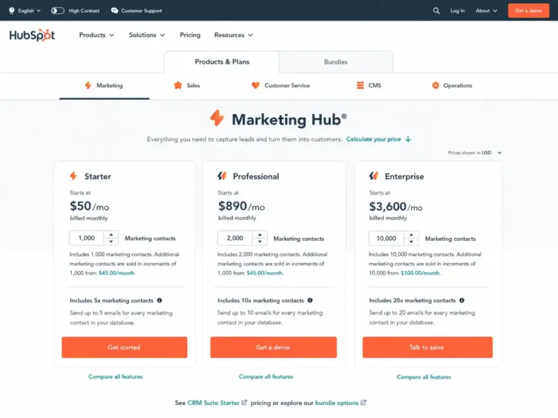Decrease Starter marketing contacts with down arrow

(111, 242)
